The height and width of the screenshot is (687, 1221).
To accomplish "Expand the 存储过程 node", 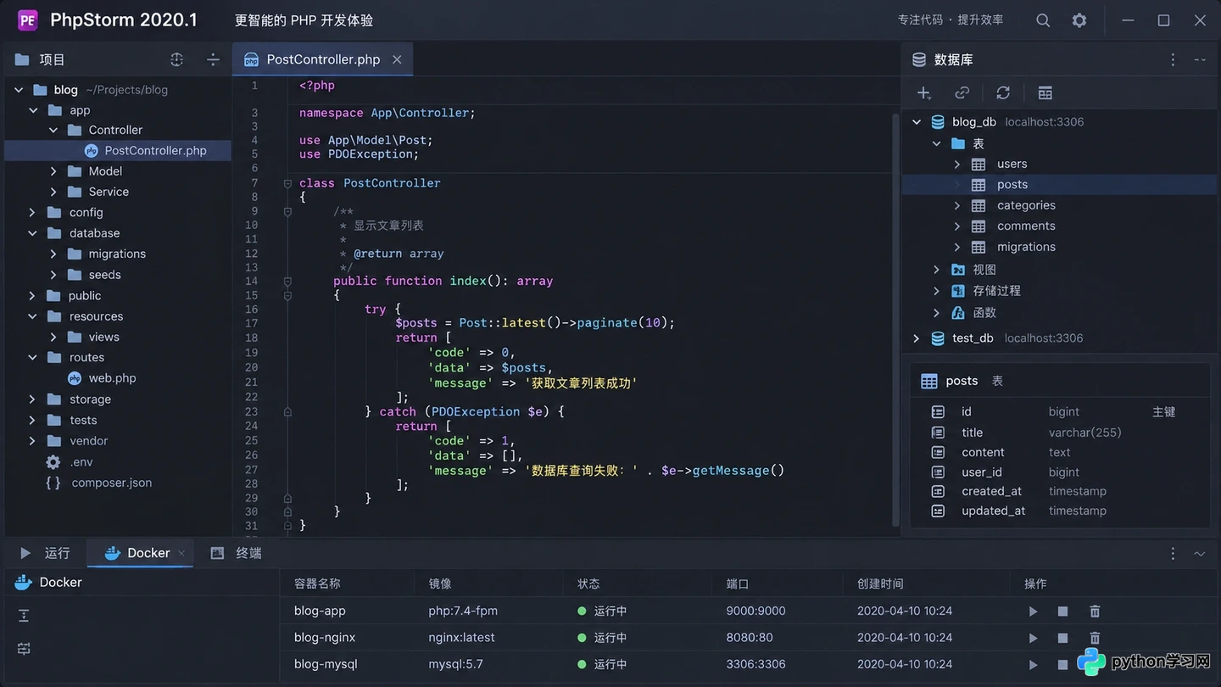I will point(936,290).
